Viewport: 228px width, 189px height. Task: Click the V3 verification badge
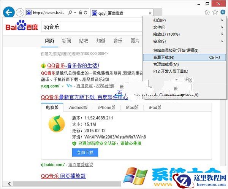click(69, 86)
